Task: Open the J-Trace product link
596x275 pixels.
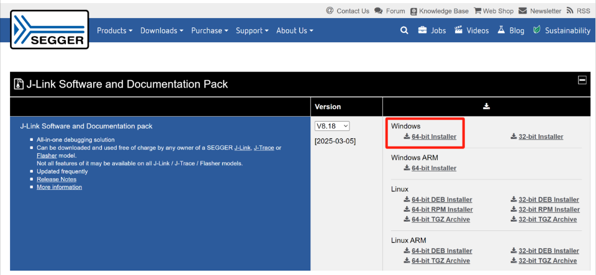Action: point(264,148)
